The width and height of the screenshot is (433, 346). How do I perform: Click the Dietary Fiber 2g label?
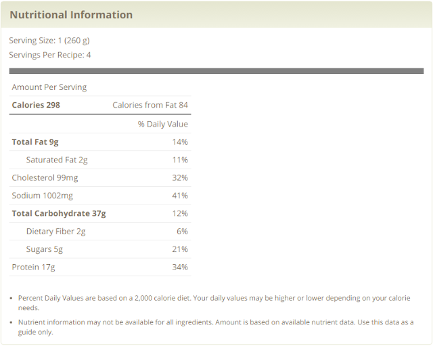56,232
